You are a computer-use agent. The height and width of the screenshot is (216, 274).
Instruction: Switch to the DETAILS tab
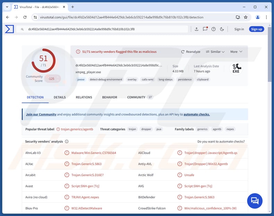(60, 97)
